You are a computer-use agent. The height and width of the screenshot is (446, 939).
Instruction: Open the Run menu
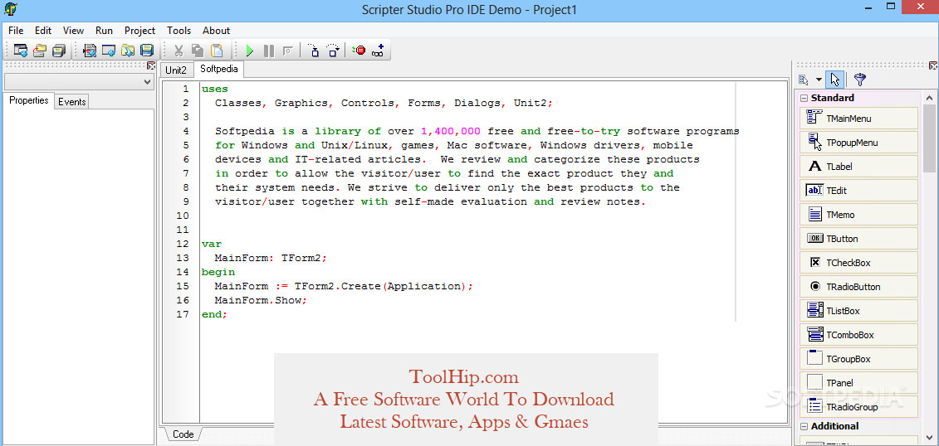[105, 31]
